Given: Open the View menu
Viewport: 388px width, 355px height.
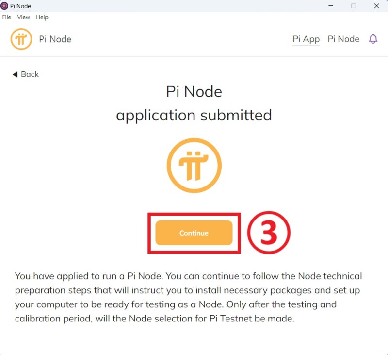Looking at the screenshot, I should (x=23, y=17).
